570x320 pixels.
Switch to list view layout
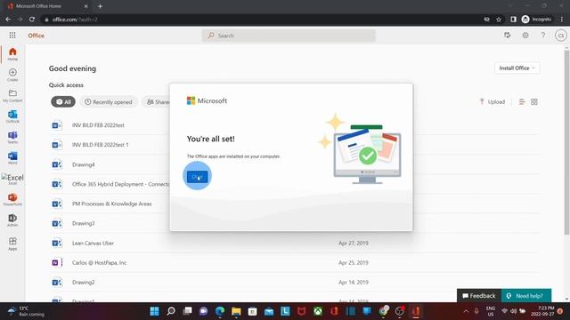tap(522, 102)
